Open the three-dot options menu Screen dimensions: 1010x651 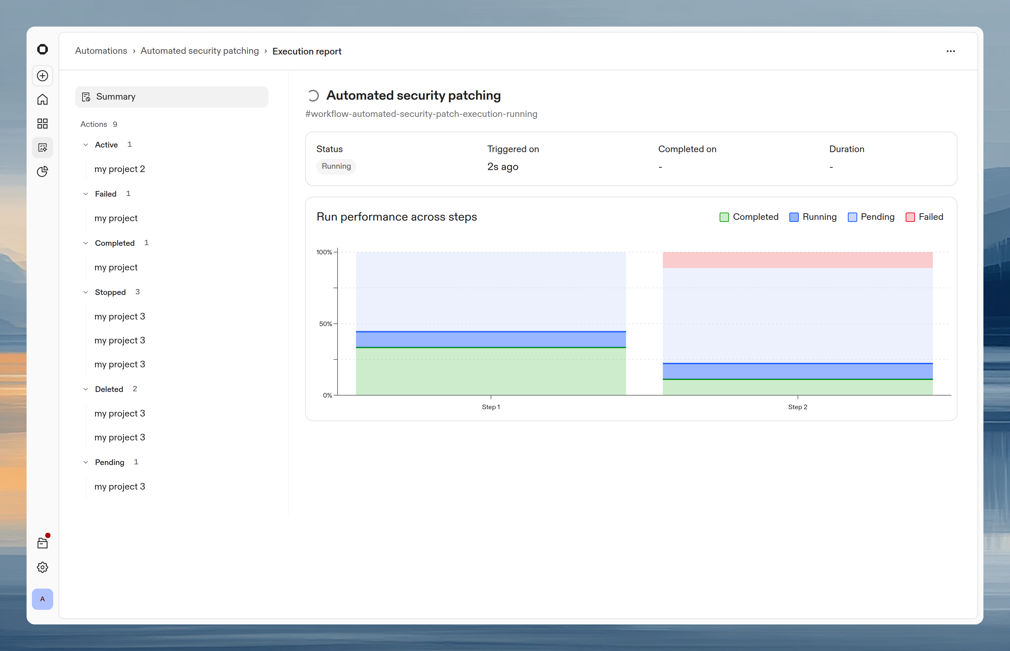951,51
